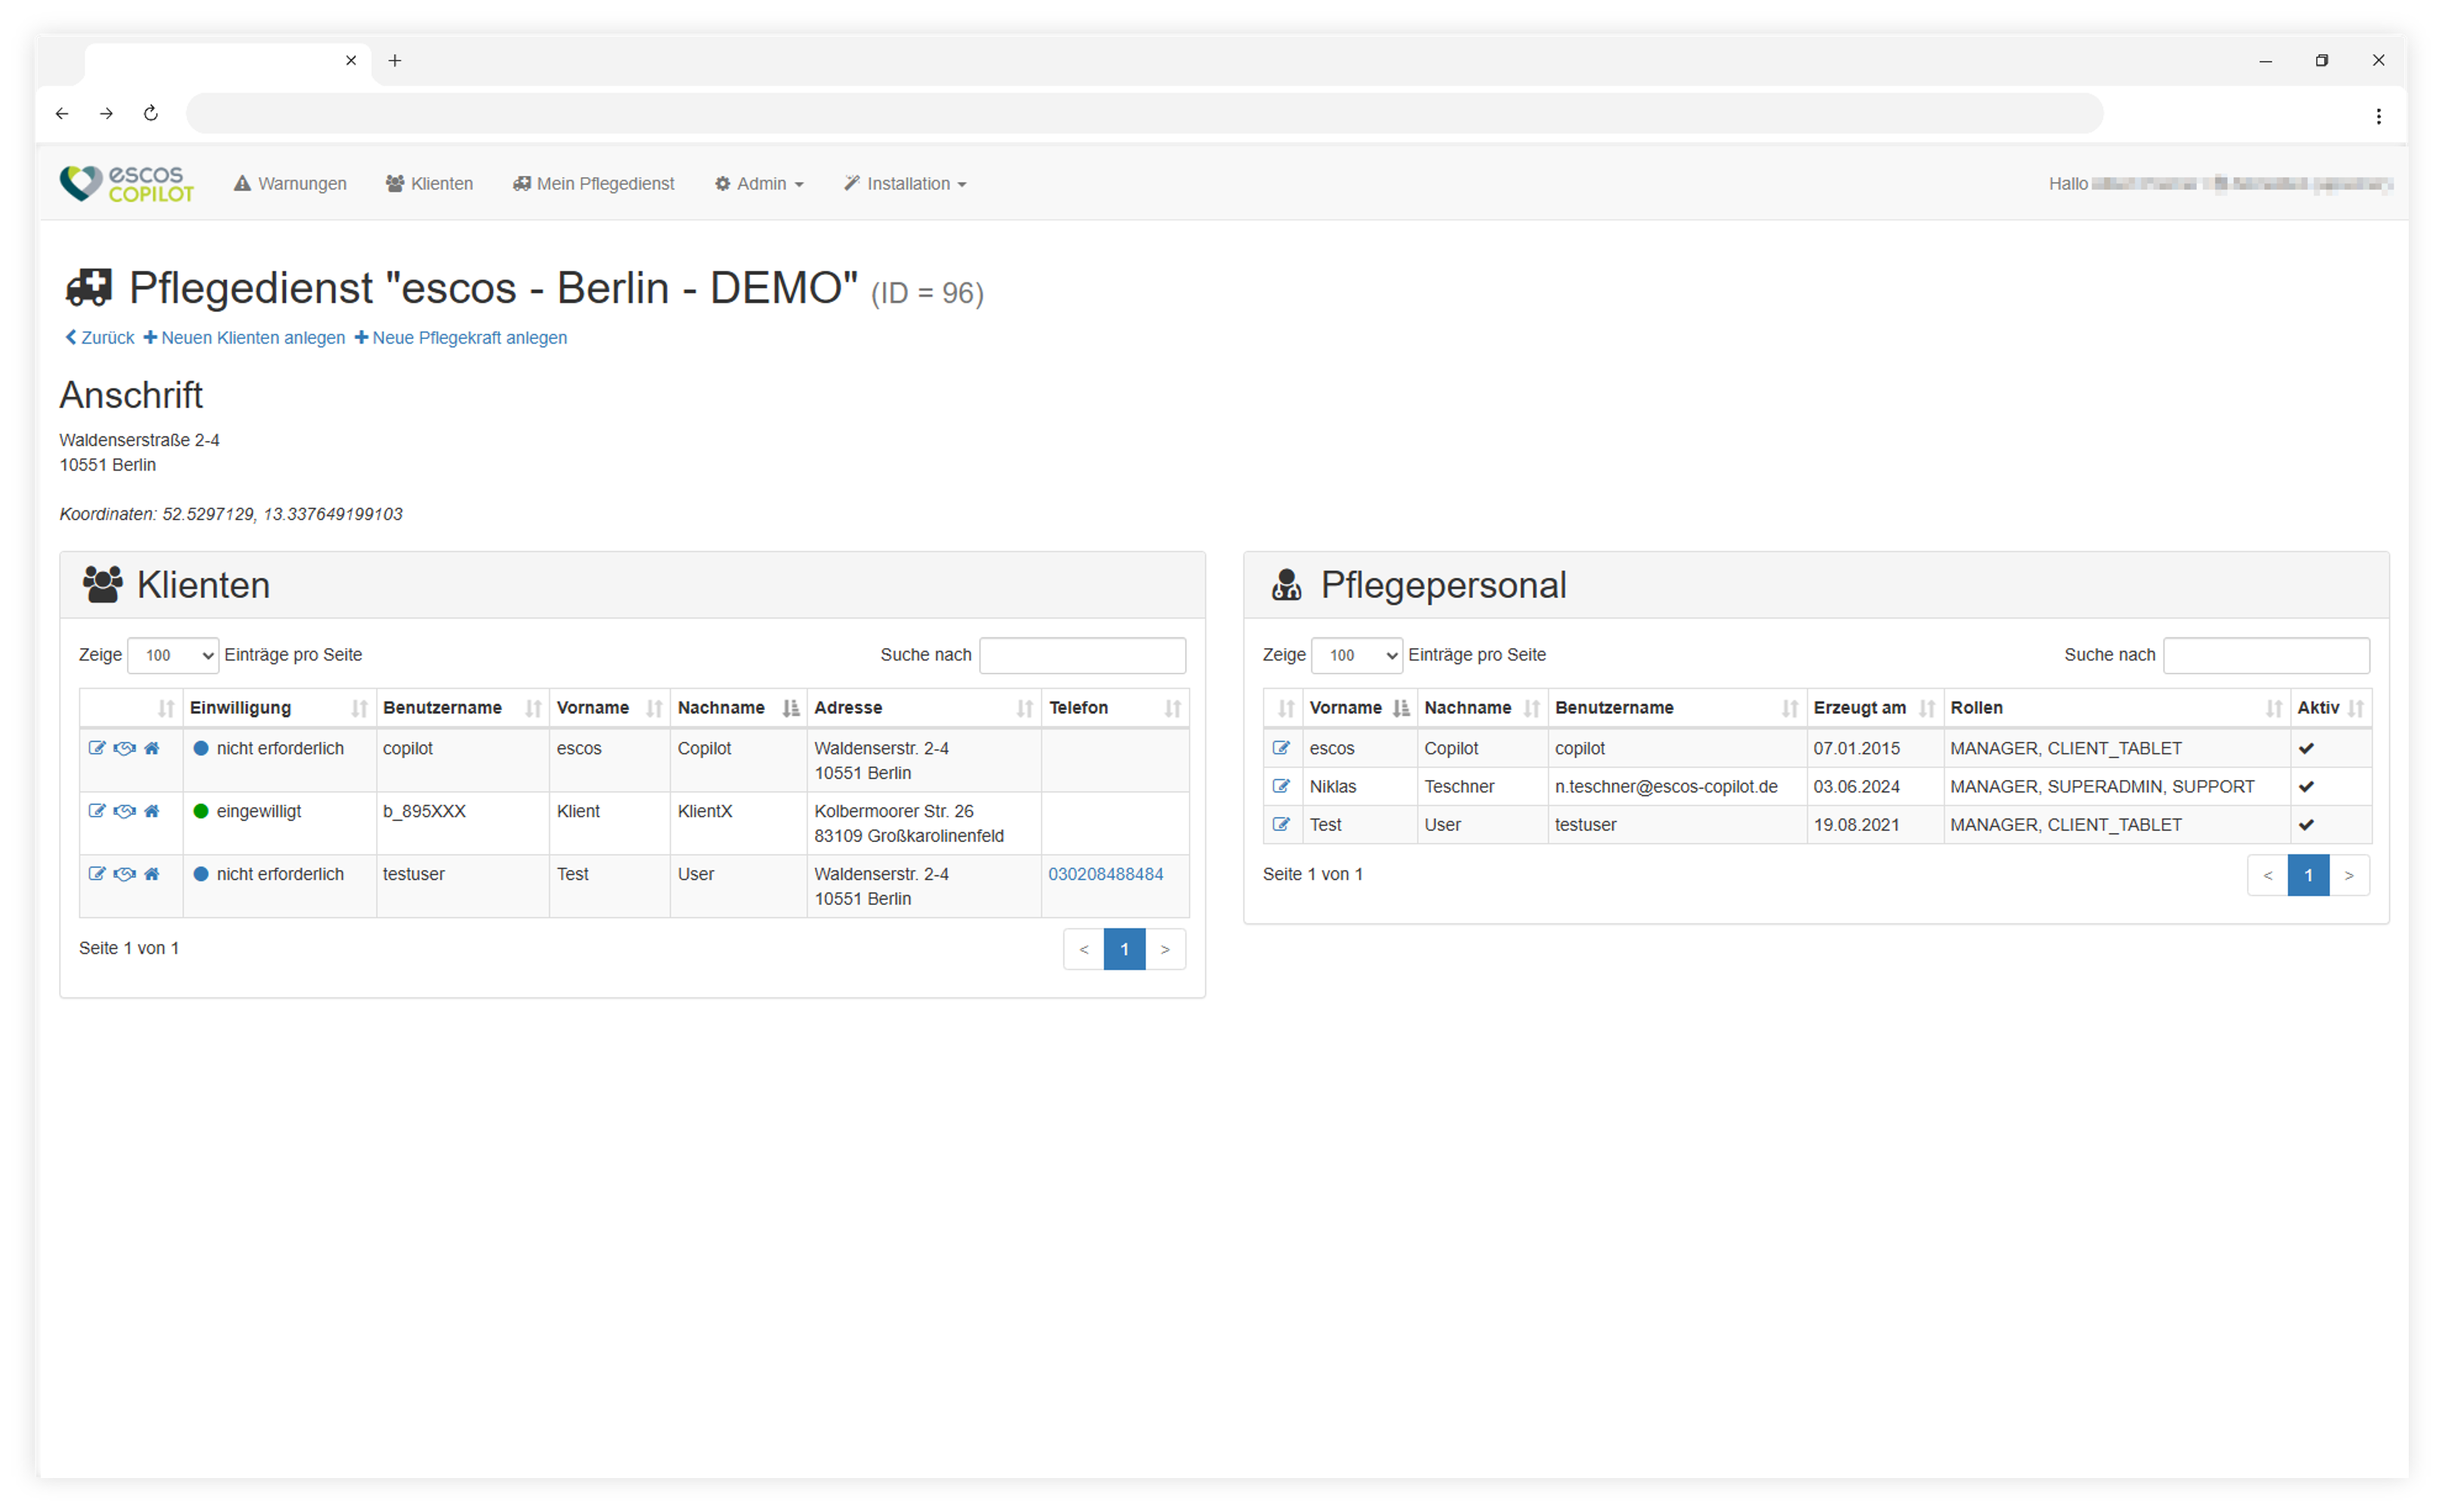Sort Pflegepersonal table by Erzeugt am
Screen dimensions: 2442x1512
1875,708
